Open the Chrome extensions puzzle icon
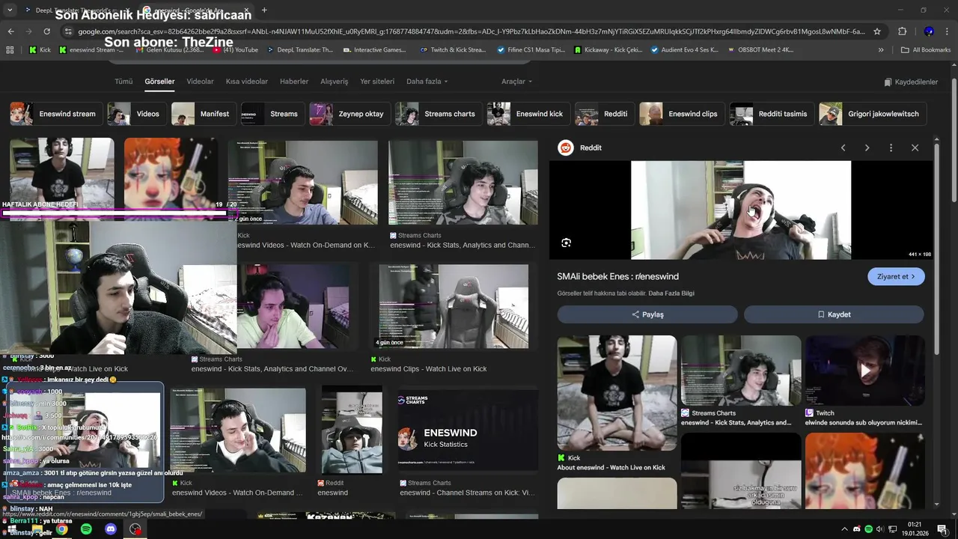Image resolution: width=958 pixels, height=539 pixels. click(x=902, y=31)
